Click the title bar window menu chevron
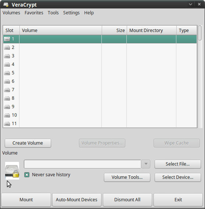Screen dimensions: 205x209 pos(191,4)
